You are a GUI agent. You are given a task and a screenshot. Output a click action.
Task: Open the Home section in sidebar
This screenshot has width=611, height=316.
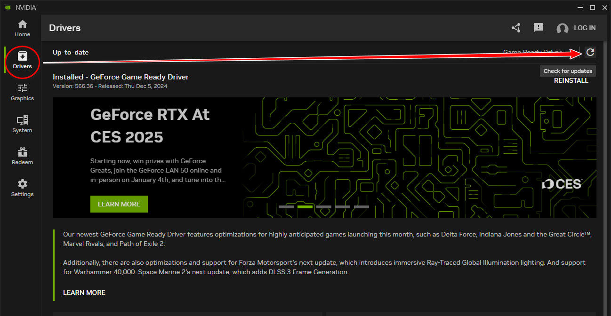tap(22, 28)
